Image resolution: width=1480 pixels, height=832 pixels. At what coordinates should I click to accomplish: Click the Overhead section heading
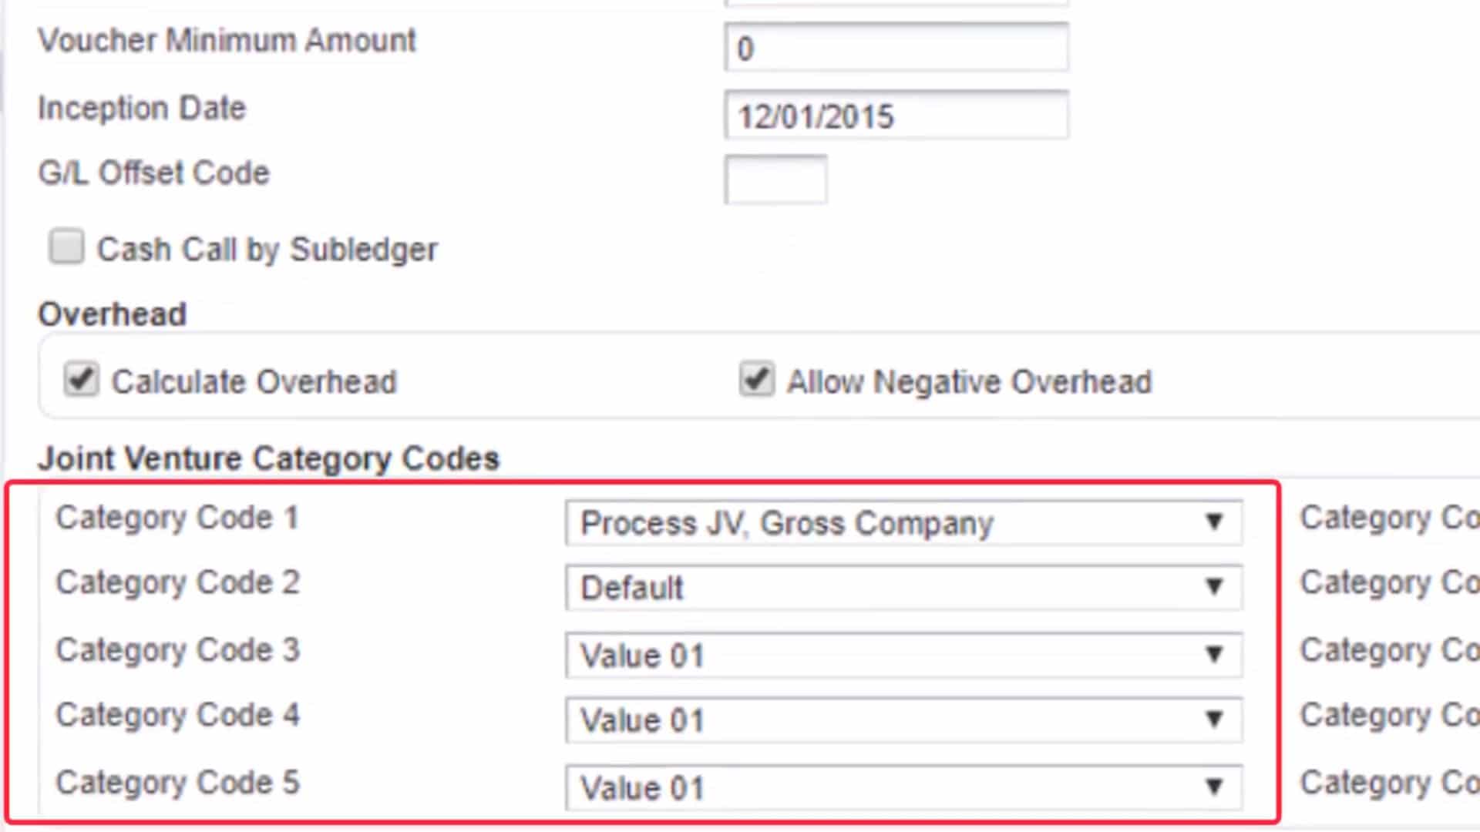pyautogui.click(x=112, y=313)
